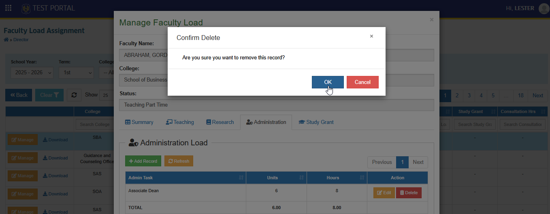This screenshot has width=550, height=214.
Task: Click 'Are you sure you want to remove' message
Action: click(x=233, y=58)
